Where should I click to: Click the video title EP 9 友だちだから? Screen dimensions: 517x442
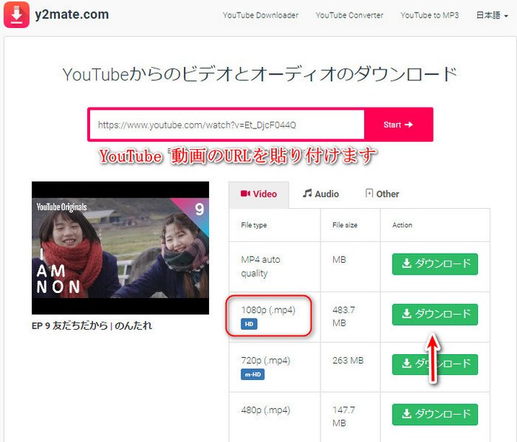tap(92, 325)
